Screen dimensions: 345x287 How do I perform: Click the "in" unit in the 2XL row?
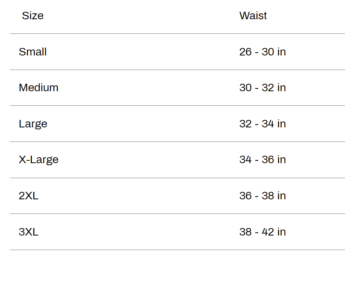pyautogui.click(x=282, y=196)
